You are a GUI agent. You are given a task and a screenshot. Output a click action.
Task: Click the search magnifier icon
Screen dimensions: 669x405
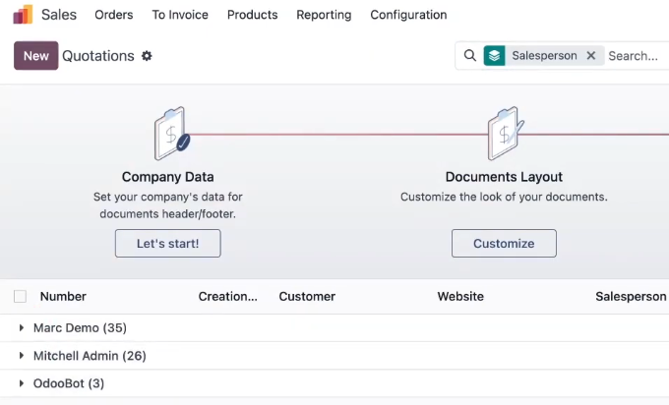point(469,55)
